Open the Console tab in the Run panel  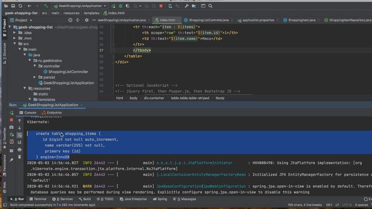(28, 113)
